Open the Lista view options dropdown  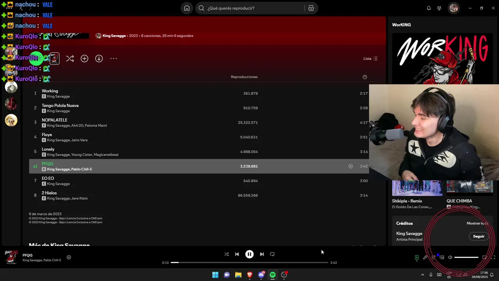tap(370, 59)
